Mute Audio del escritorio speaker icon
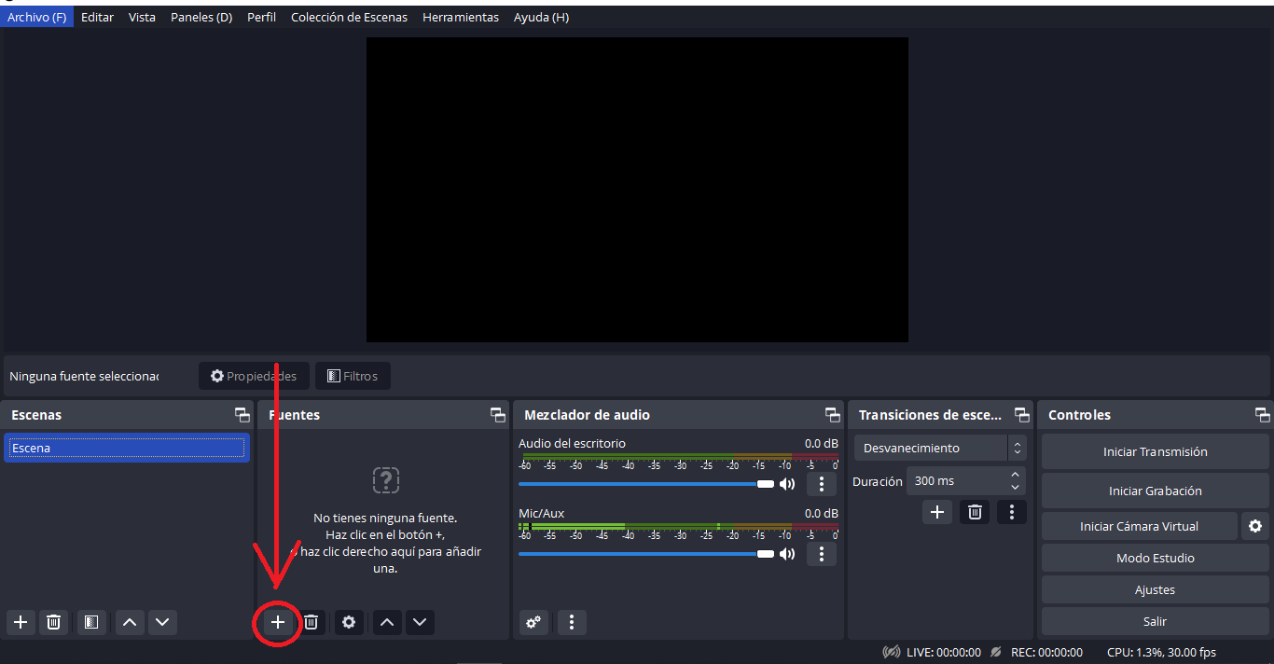1274x664 pixels. click(787, 484)
